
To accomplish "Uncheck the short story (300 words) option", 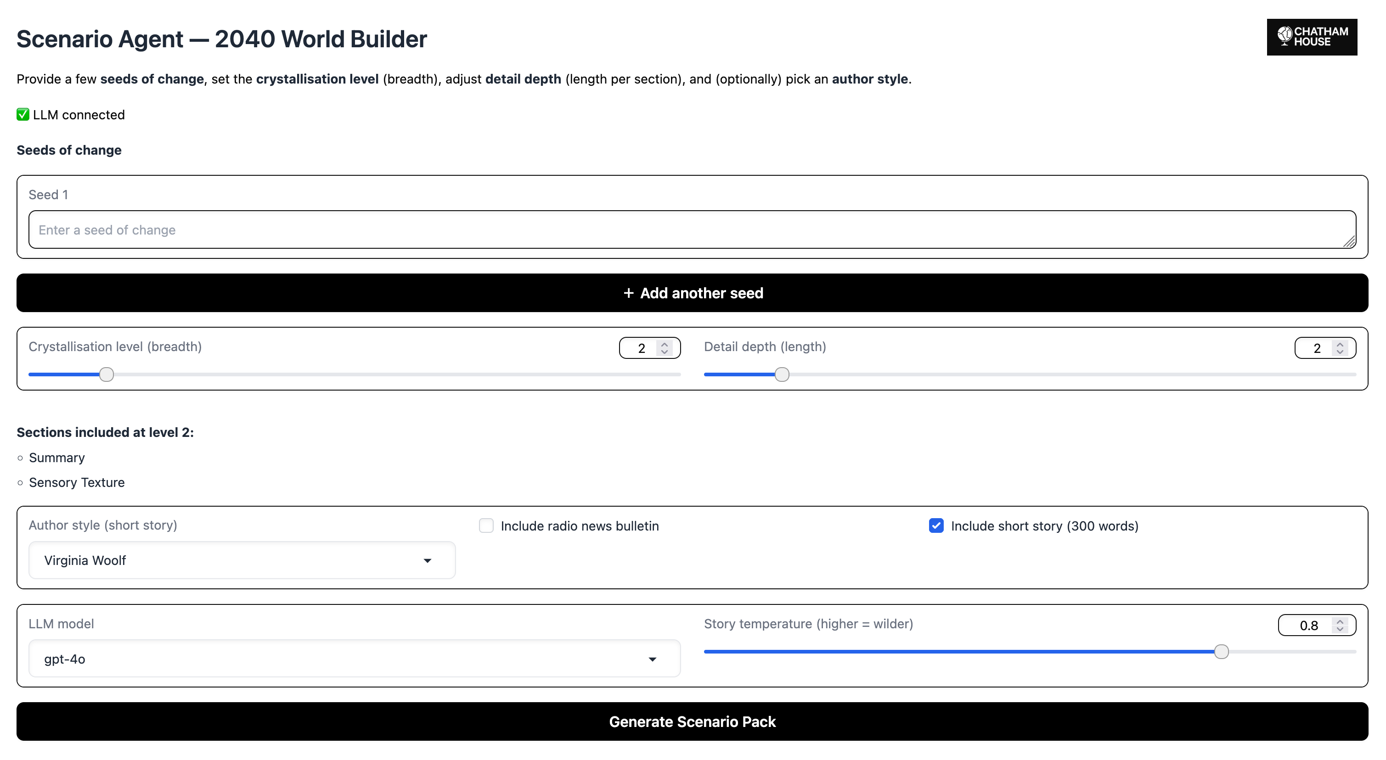I will tap(936, 525).
